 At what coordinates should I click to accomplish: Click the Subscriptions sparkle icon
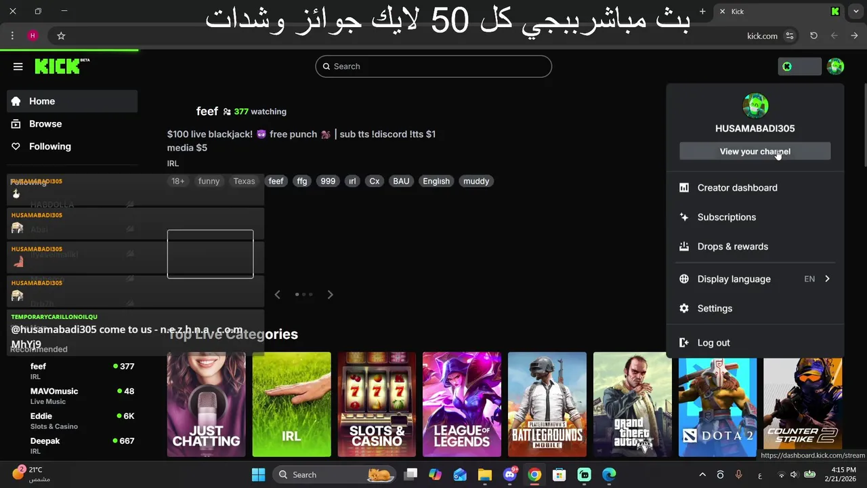pyautogui.click(x=684, y=217)
